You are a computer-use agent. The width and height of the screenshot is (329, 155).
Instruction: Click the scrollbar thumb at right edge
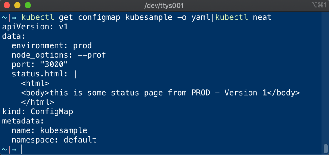325,149
